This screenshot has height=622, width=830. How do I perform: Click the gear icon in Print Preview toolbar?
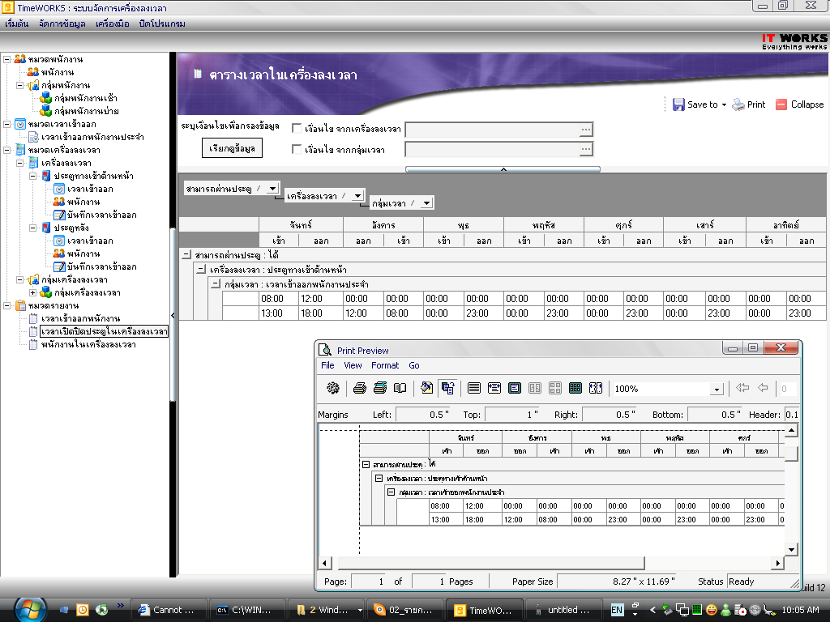point(332,389)
